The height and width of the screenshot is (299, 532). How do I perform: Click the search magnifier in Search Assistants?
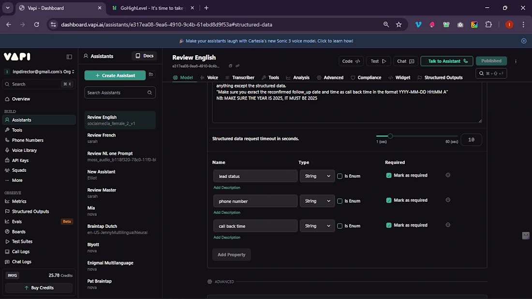point(149,93)
